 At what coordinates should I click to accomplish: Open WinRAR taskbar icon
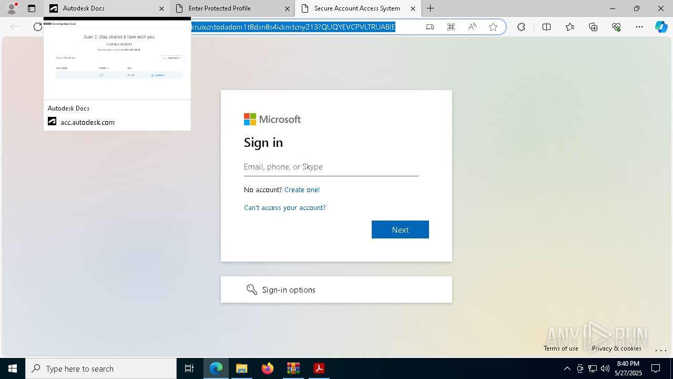293,368
